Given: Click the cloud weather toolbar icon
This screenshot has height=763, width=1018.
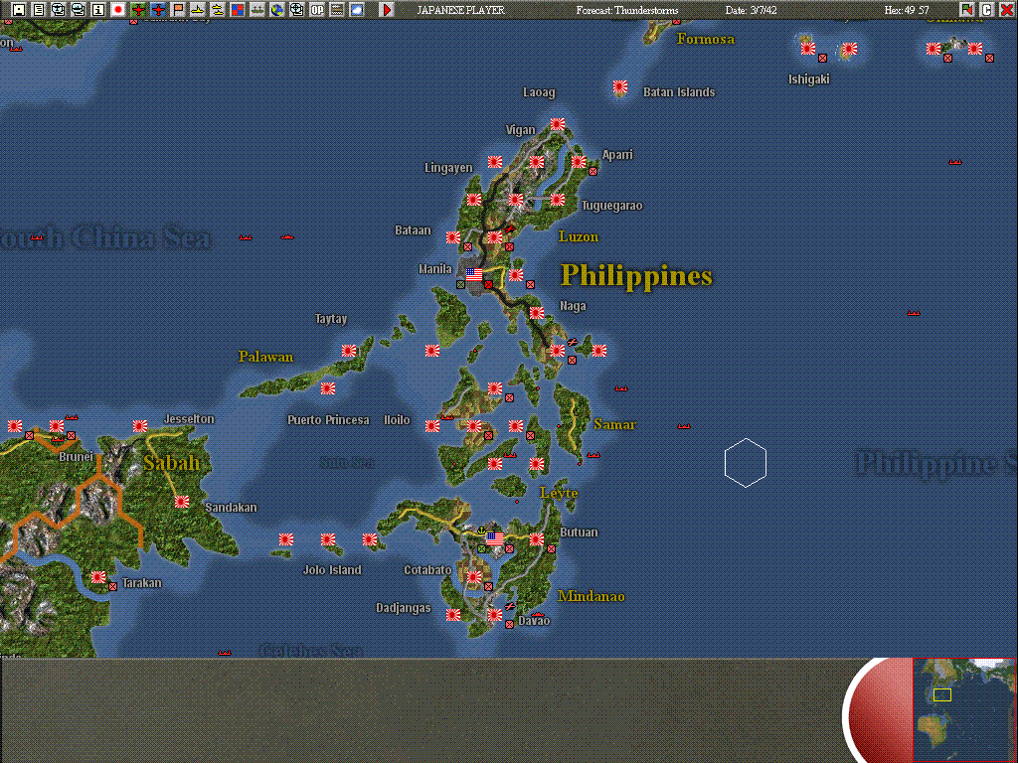Looking at the screenshot, I should coord(357,10).
